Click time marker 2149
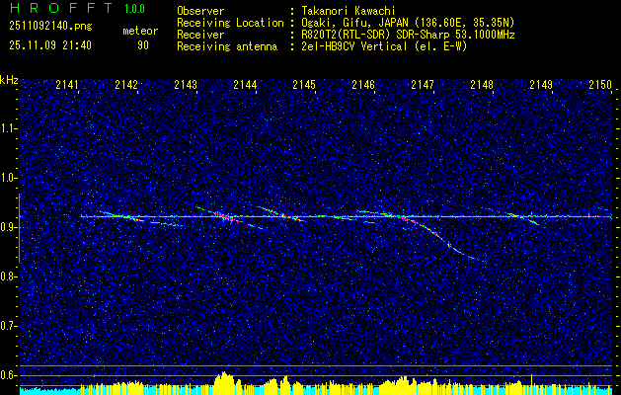Screen dimensions: 621x395 (x=541, y=84)
